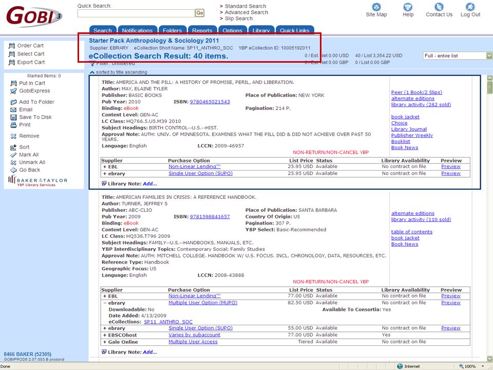
Task: Click the Library Journal link
Action: pyautogui.click(x=409, y=129)
